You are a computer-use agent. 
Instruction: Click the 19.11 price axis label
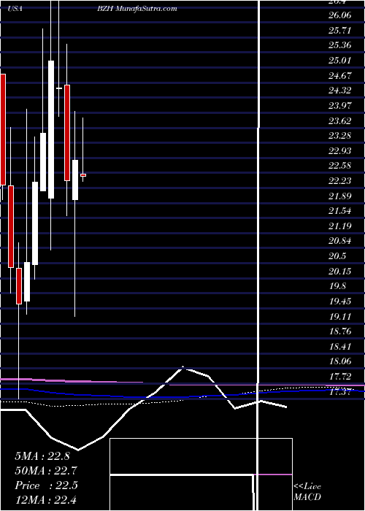(x=340, y=317)
